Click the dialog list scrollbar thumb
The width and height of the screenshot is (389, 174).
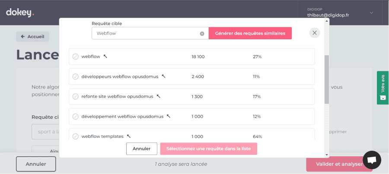326,79
